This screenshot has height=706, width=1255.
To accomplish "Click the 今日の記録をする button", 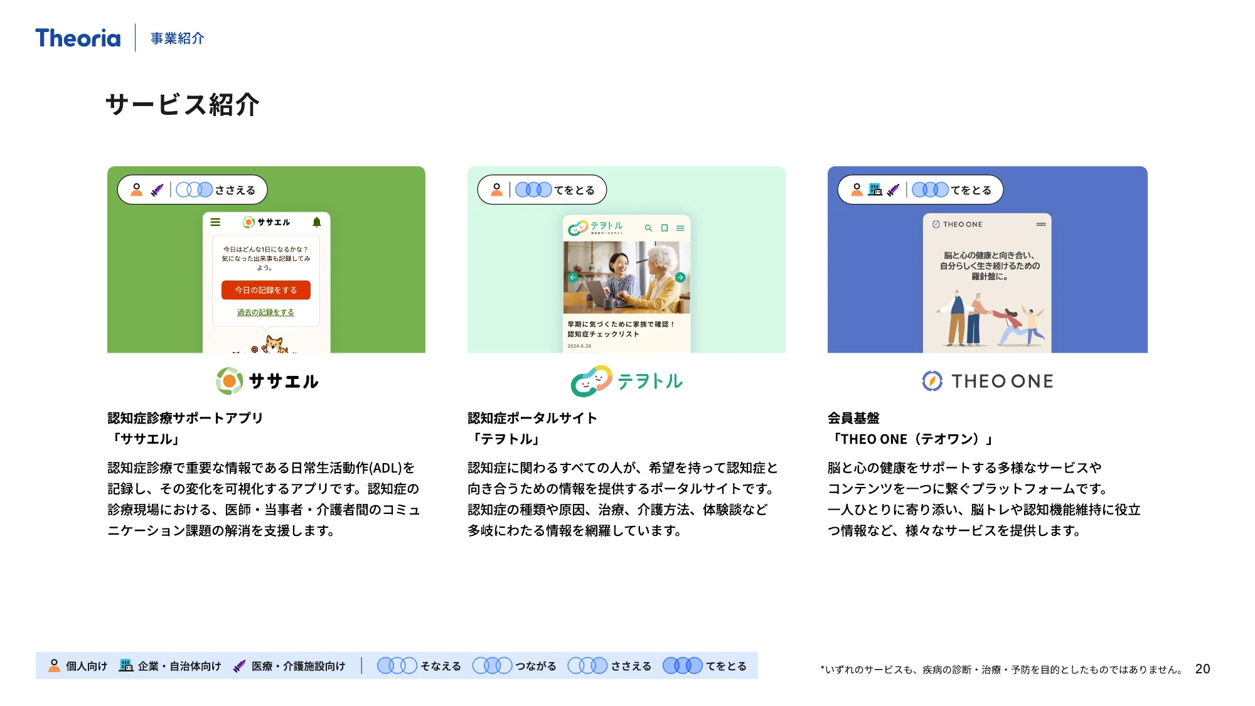I will coord(265,290).
